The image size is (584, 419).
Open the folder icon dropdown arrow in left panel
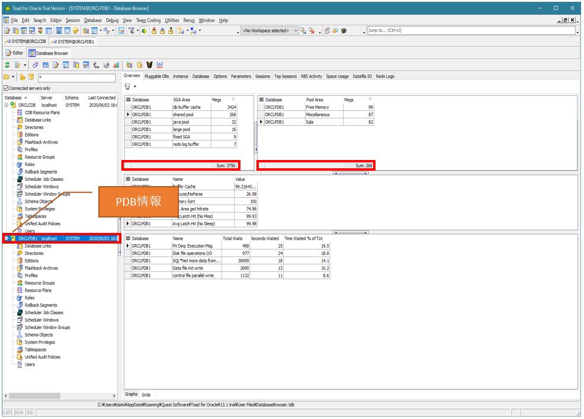13,77
